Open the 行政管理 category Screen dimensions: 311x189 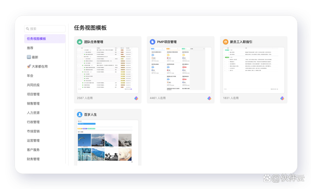click(x=33, y=122)
